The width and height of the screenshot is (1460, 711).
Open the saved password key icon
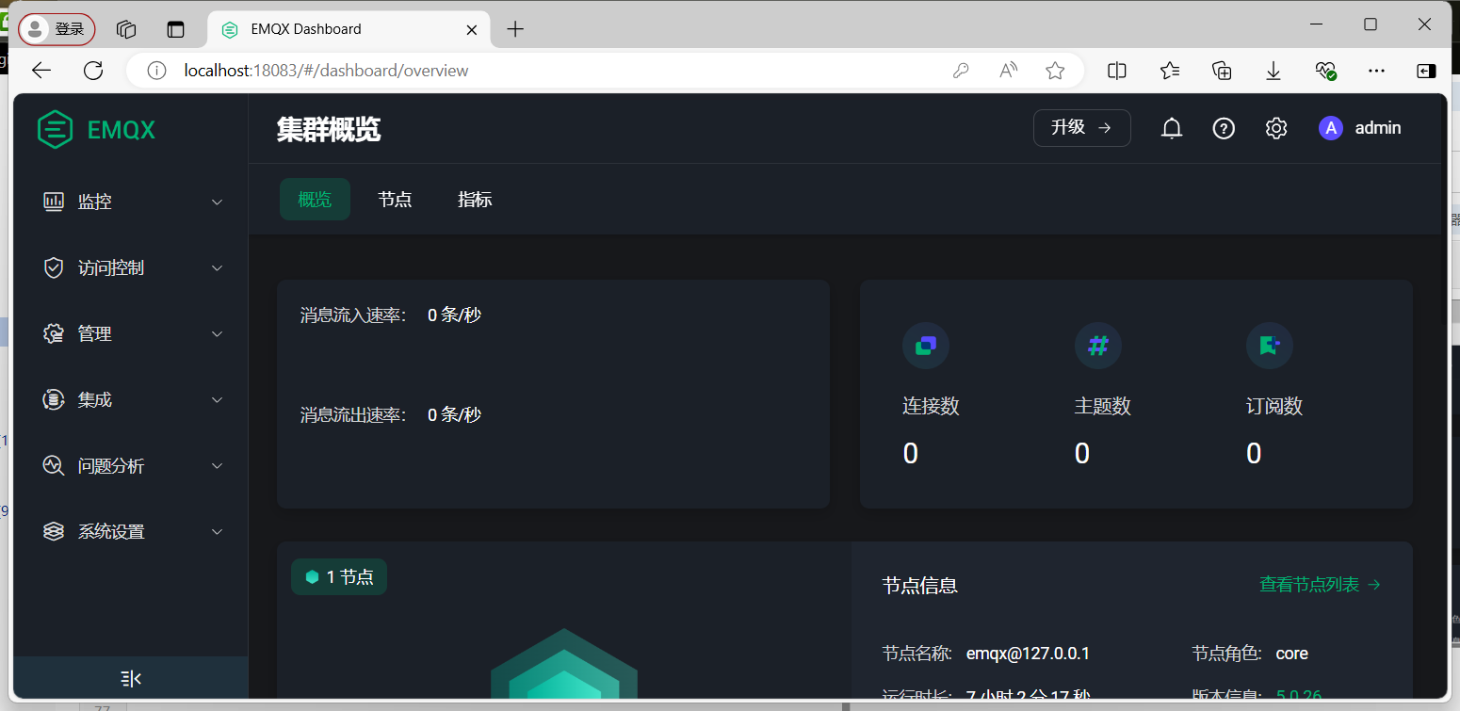[x=961, y=71]
